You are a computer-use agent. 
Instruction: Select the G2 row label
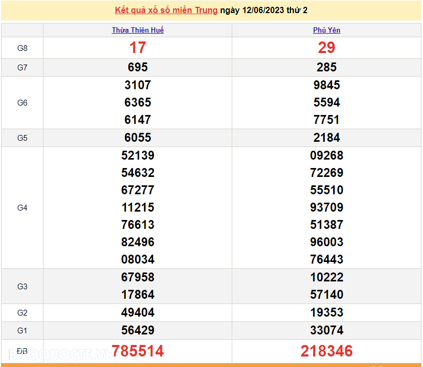[22, 313]
